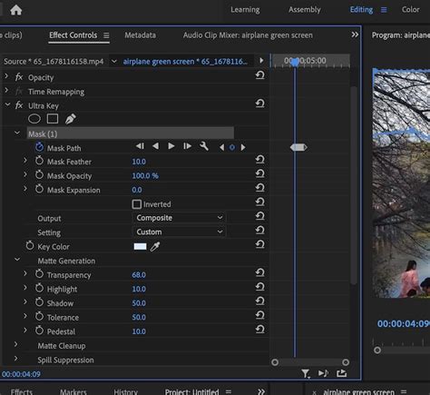The width and height of the screenshot is (430, 395).
Task: Show overflow panels double-chevron in Effect Controls
Action: [355, 35]
